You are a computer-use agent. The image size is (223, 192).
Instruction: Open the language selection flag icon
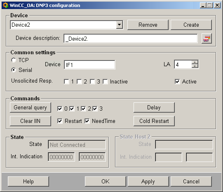click(x=207, y=39)
